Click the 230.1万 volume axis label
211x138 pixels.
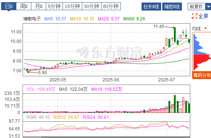[12, 93]
